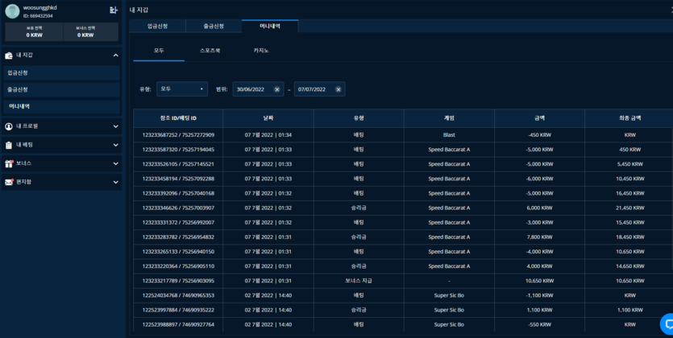Click the -1,100 KRW amount
This screenshot has width=673, height=338.
tap(539, 295)
